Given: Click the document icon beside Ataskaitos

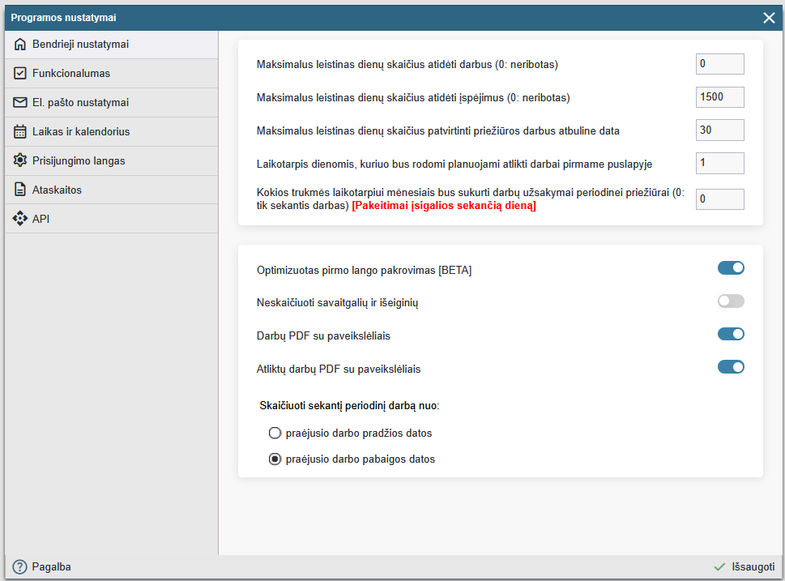Looking at the screenshot, I should click(x=20, y=190).
